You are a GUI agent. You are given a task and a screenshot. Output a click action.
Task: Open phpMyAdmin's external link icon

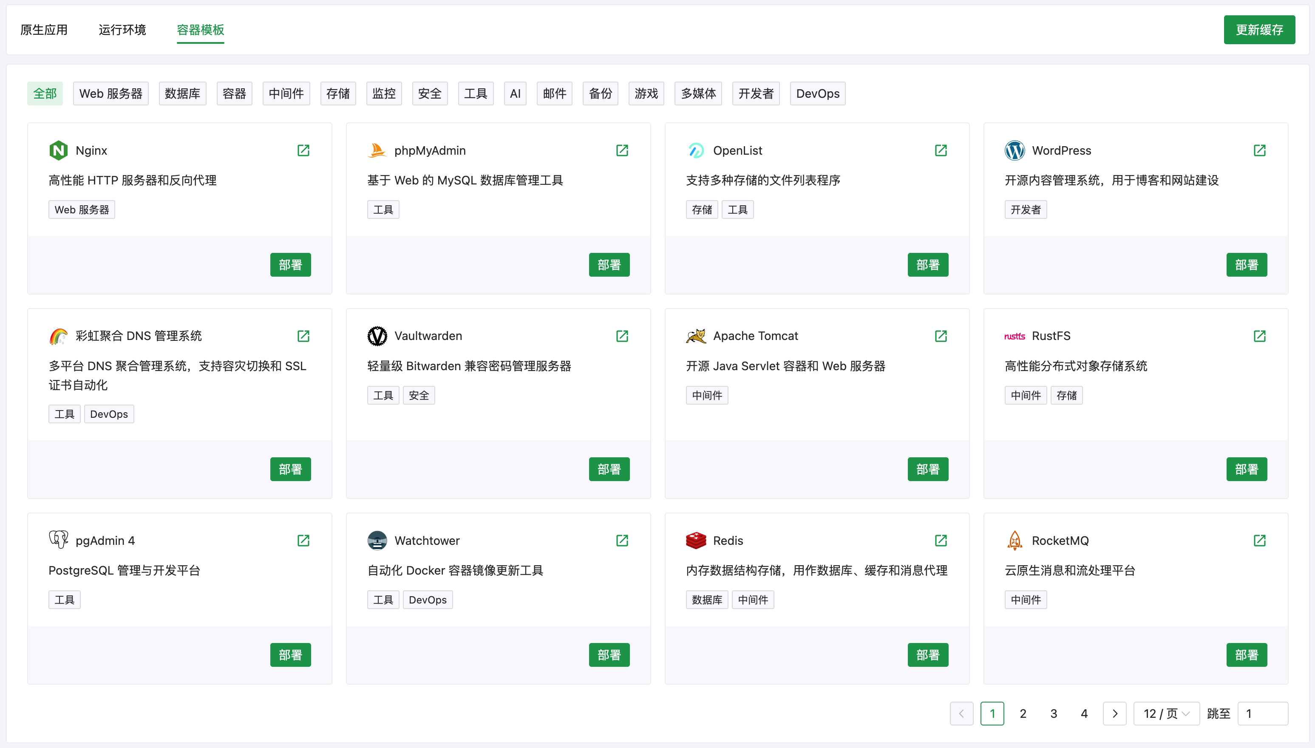click(622, 150)
